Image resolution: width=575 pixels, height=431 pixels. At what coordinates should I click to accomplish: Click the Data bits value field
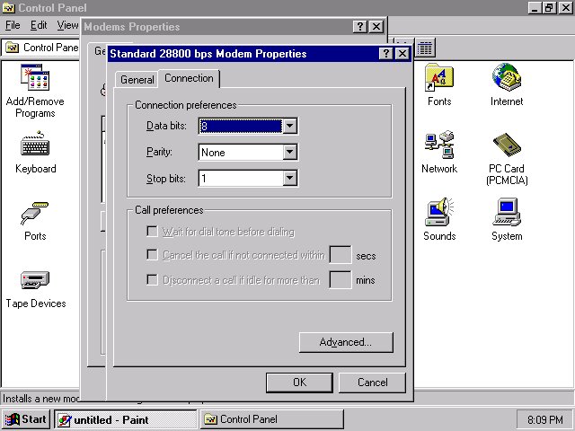pyautogui.click(x=241, y=126)
